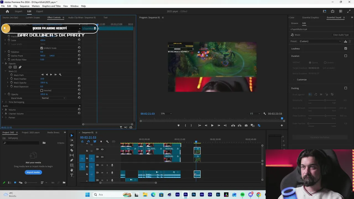This screenshot has width=354, height=199.
Task: Toggle V2 track output eye
Action: 102,149
